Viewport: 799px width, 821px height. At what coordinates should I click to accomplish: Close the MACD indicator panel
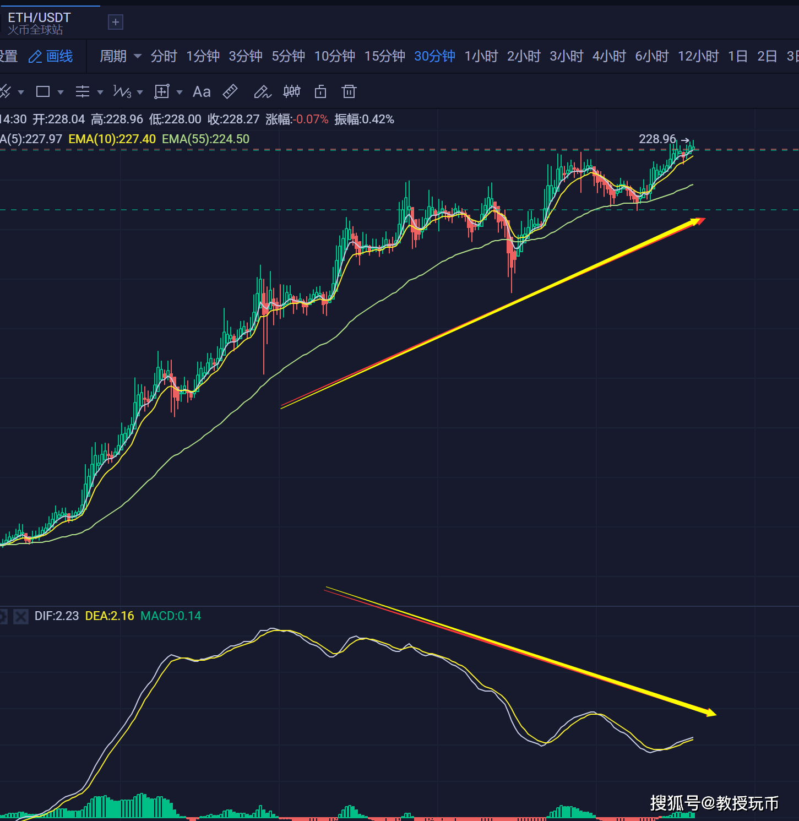[21, 616]
